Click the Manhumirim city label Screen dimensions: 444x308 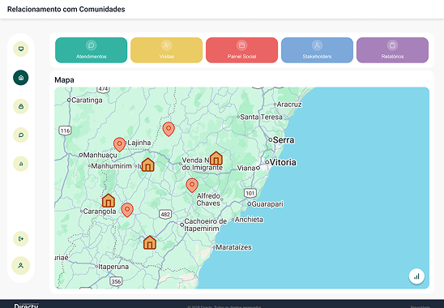pos(112,166)
